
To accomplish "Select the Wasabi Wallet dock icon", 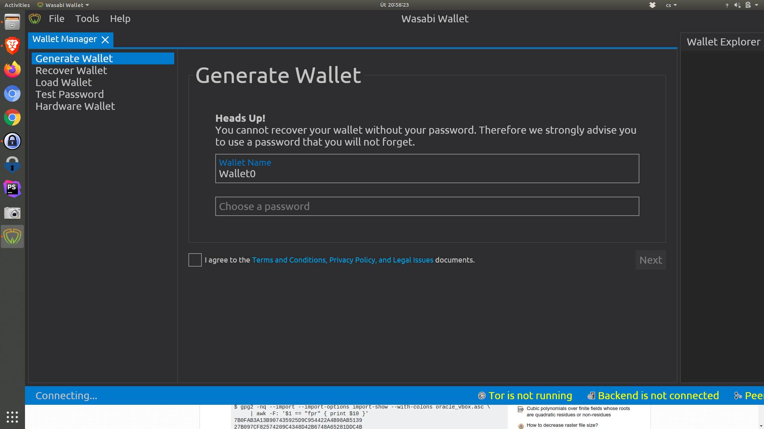I will 12,236.
